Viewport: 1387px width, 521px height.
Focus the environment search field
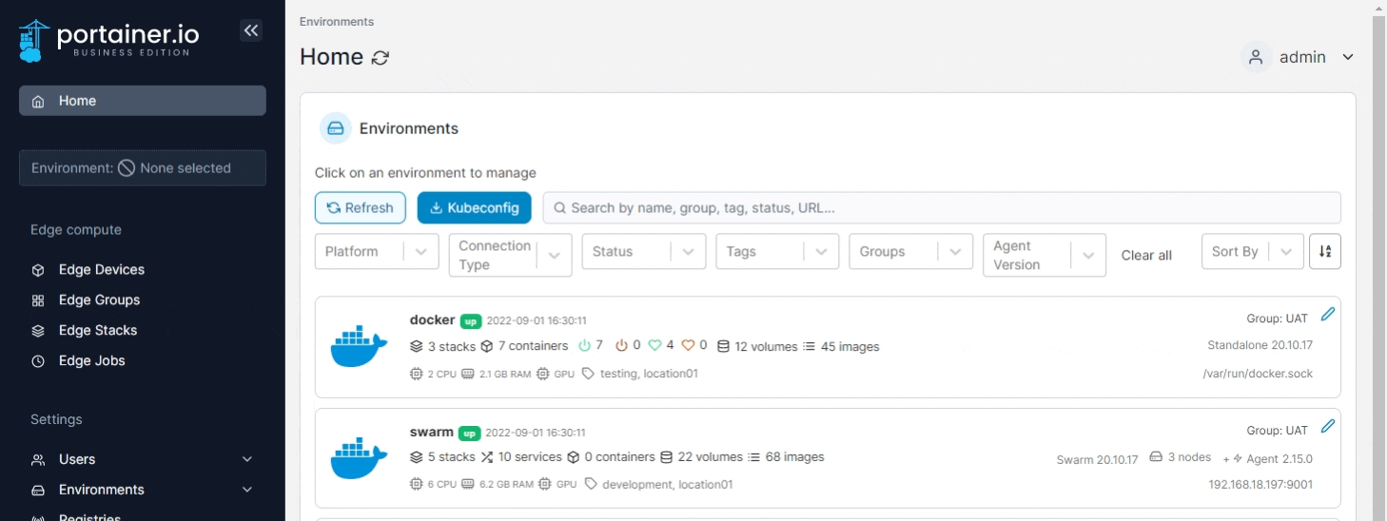[x=942, y=208]
